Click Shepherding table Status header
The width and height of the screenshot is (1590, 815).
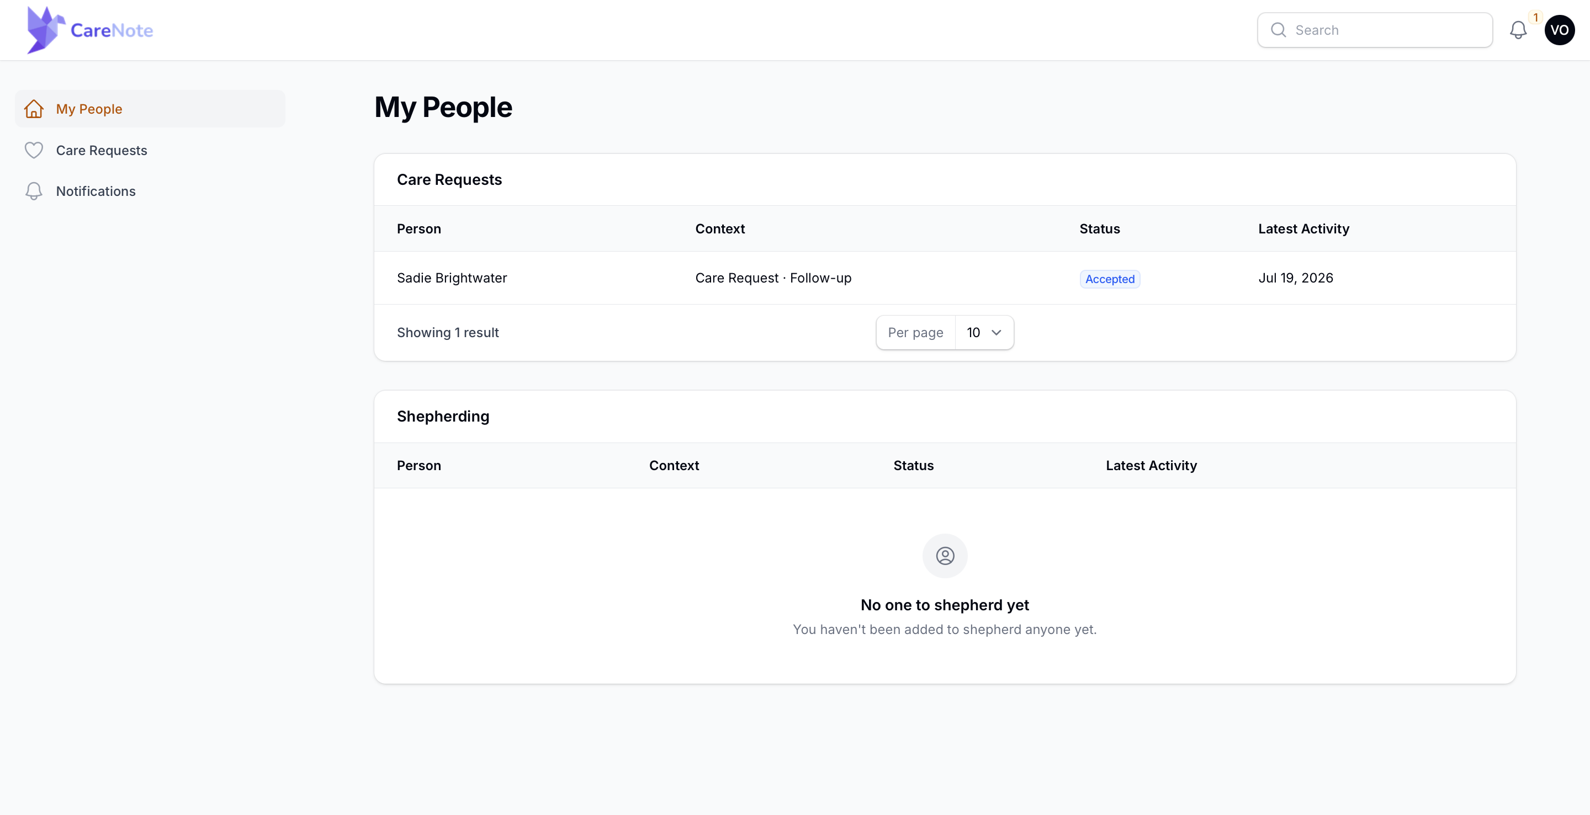tap(913, 466)
